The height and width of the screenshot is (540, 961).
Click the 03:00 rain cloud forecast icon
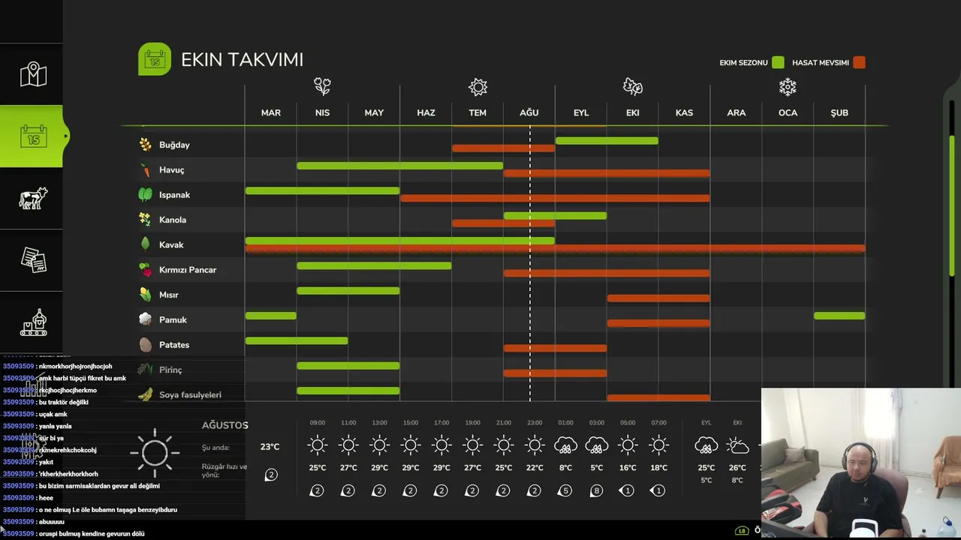click(597, 445)
